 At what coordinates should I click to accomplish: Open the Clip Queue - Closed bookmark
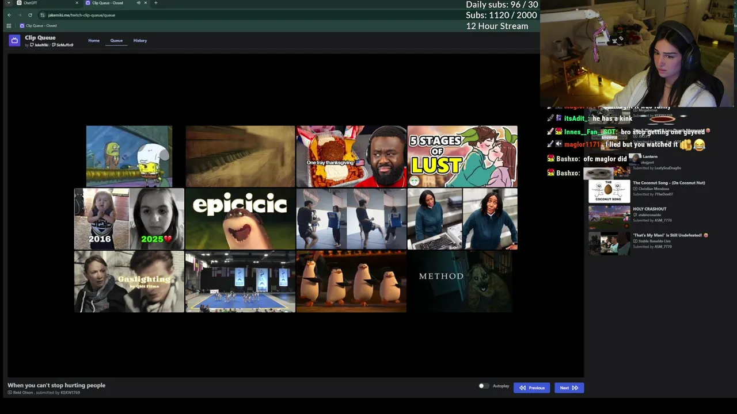click(38, 26)
